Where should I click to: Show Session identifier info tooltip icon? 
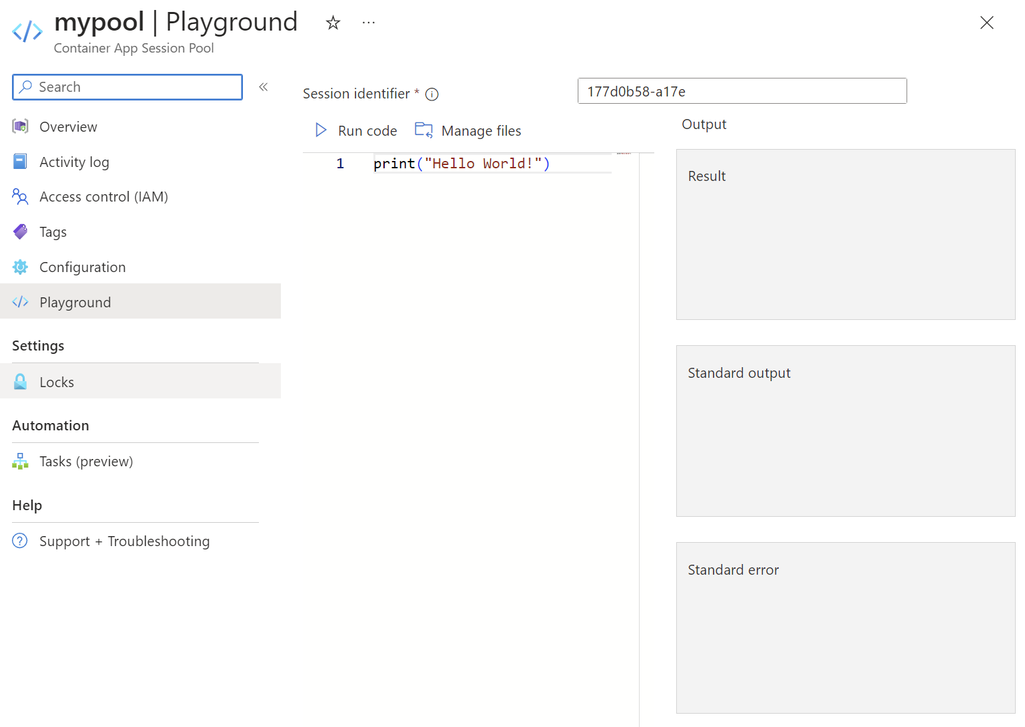(x=432, y=94)
